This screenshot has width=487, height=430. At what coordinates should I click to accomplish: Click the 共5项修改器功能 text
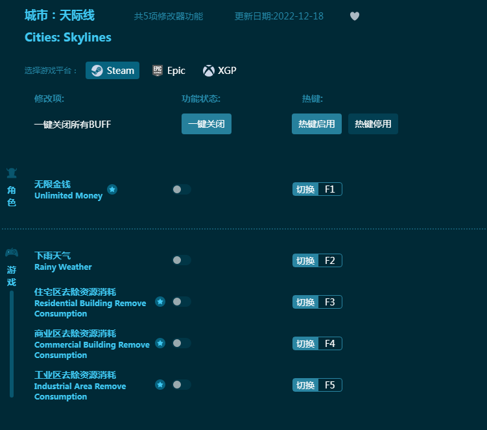169,16
